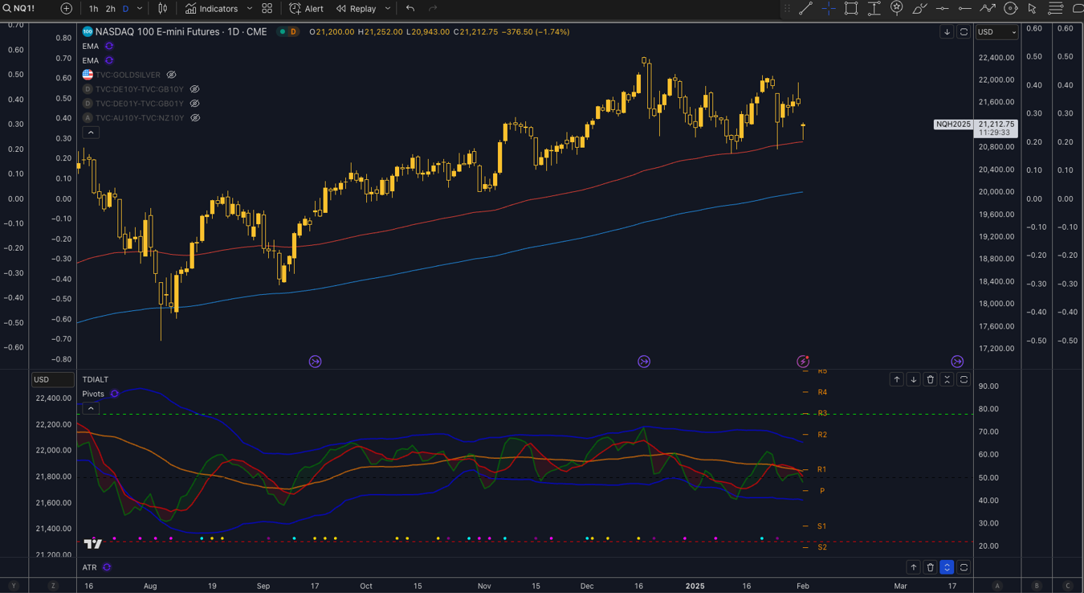Collapse the TDIALT pane
Screen dimensions: 1084x593
pyautogui.click(x=947, y=379)
